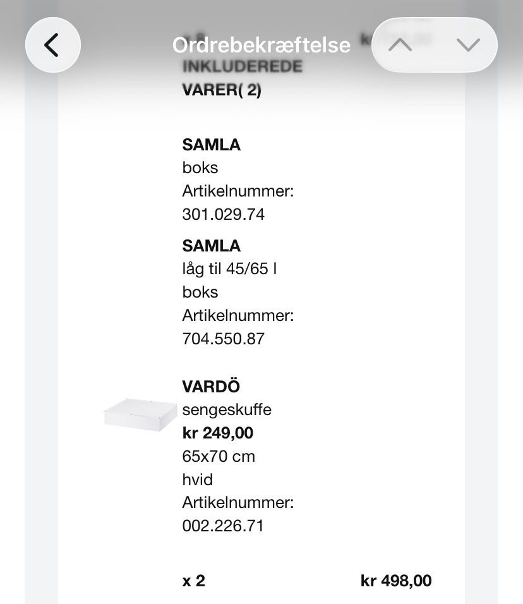Click the Artikelnummer label under hvid

coord(238,502)
